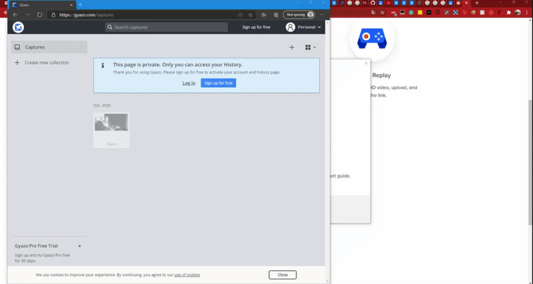Click the Gyazo Pro Free Trial heading
This screenshot has width=533, height=284.
point(36,246)
